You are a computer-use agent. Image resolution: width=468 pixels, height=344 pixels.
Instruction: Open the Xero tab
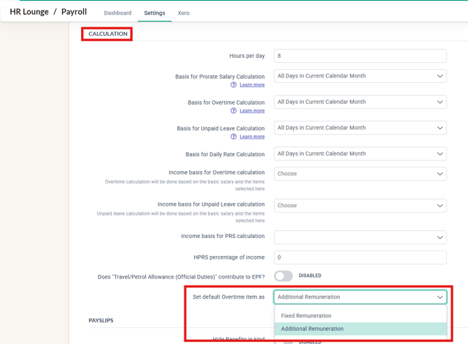pos(183,13)
